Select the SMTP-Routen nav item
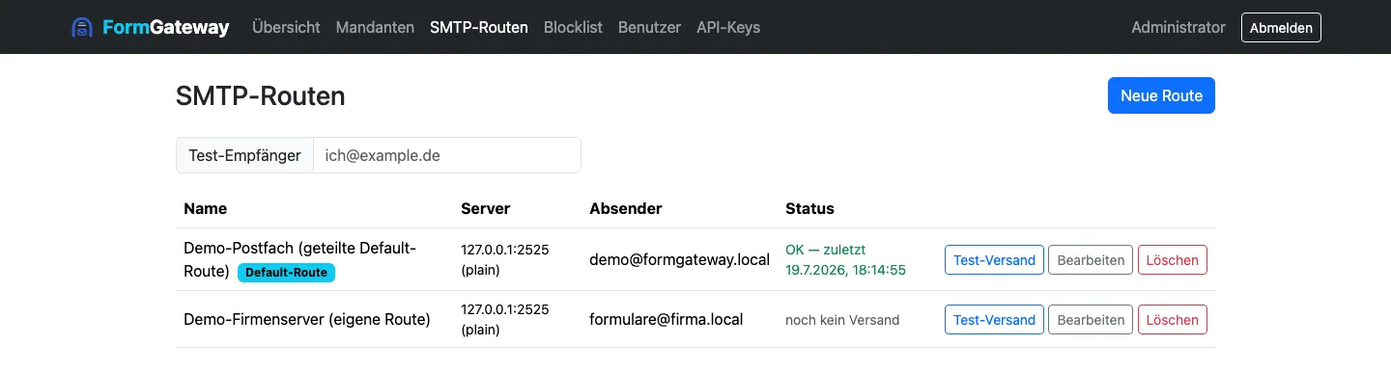The image size is (1391, 372). click(479, 27)
